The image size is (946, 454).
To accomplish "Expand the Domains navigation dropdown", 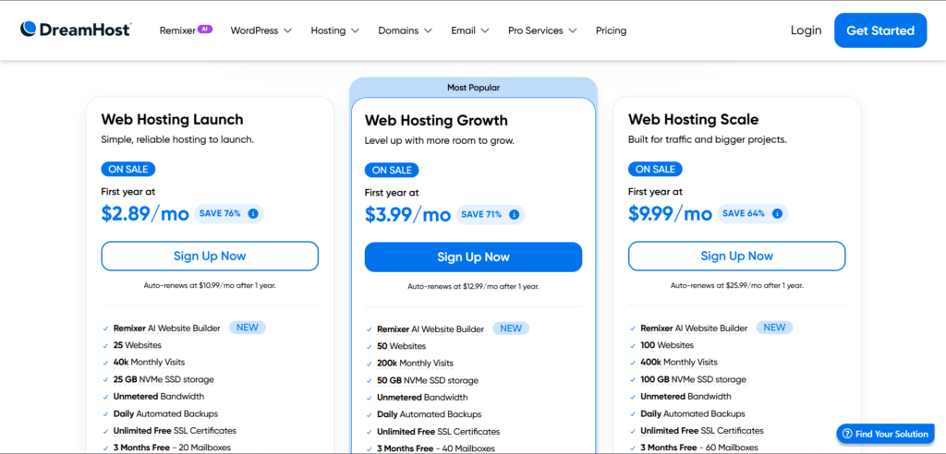I will [x=405, y=30].
